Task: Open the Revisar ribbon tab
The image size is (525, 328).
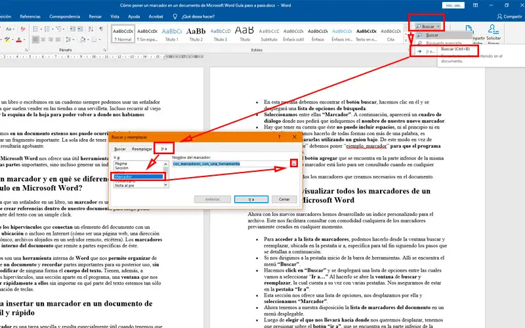Action: click(x=95, y=16)
